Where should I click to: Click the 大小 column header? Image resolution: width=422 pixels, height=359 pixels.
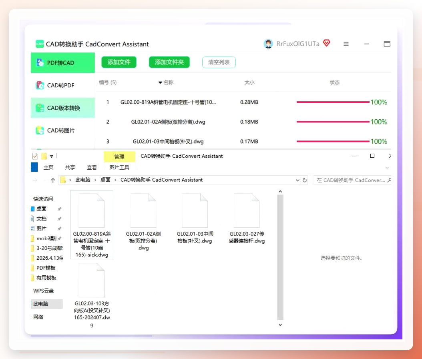[x=249, y=82]
